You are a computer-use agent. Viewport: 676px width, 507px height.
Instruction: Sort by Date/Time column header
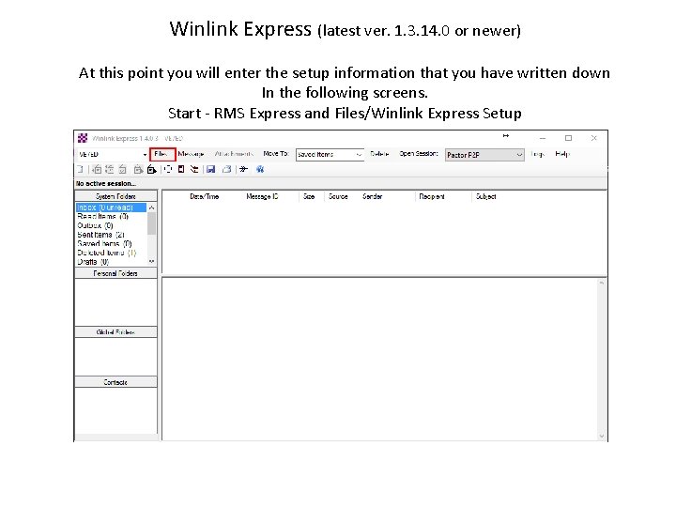tap(205, 196)
